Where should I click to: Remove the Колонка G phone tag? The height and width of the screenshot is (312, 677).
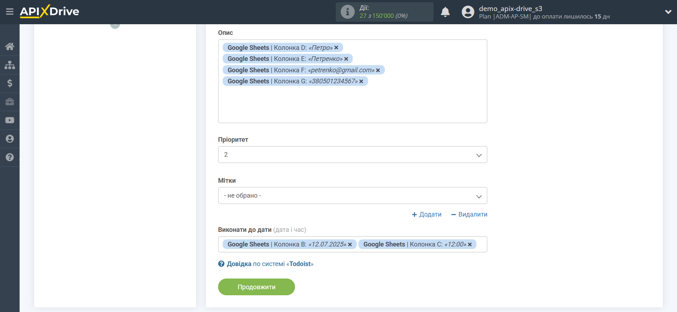361,81
